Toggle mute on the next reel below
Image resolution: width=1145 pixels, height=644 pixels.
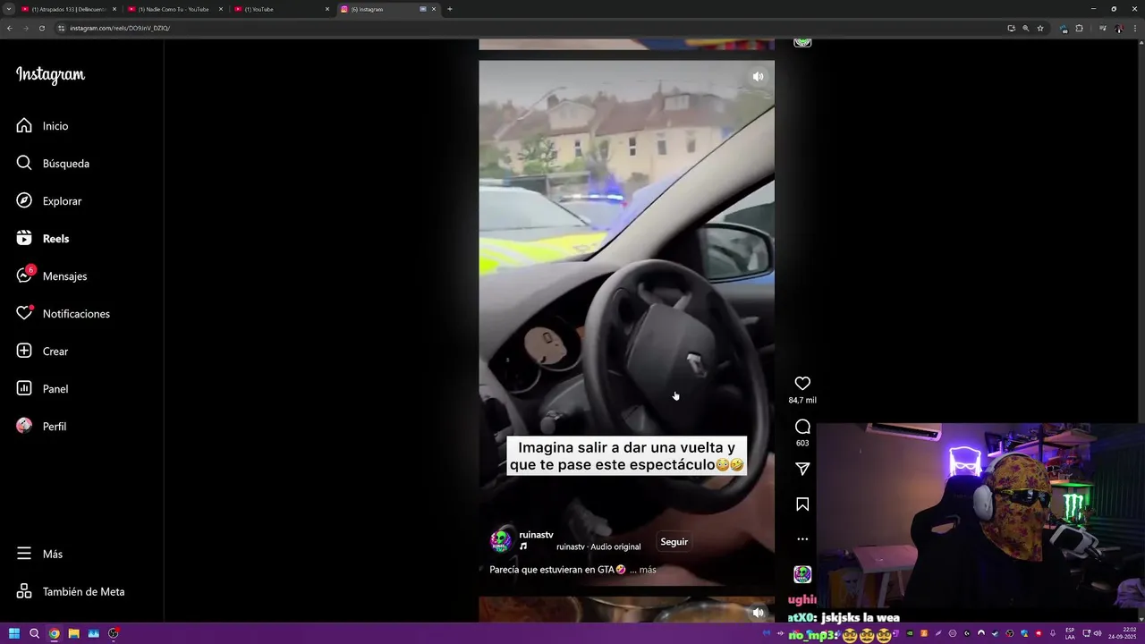pos(758,613)
